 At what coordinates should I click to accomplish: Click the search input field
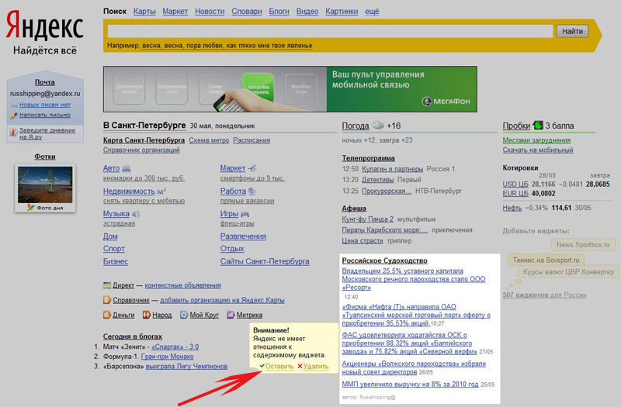click(330, 31)
